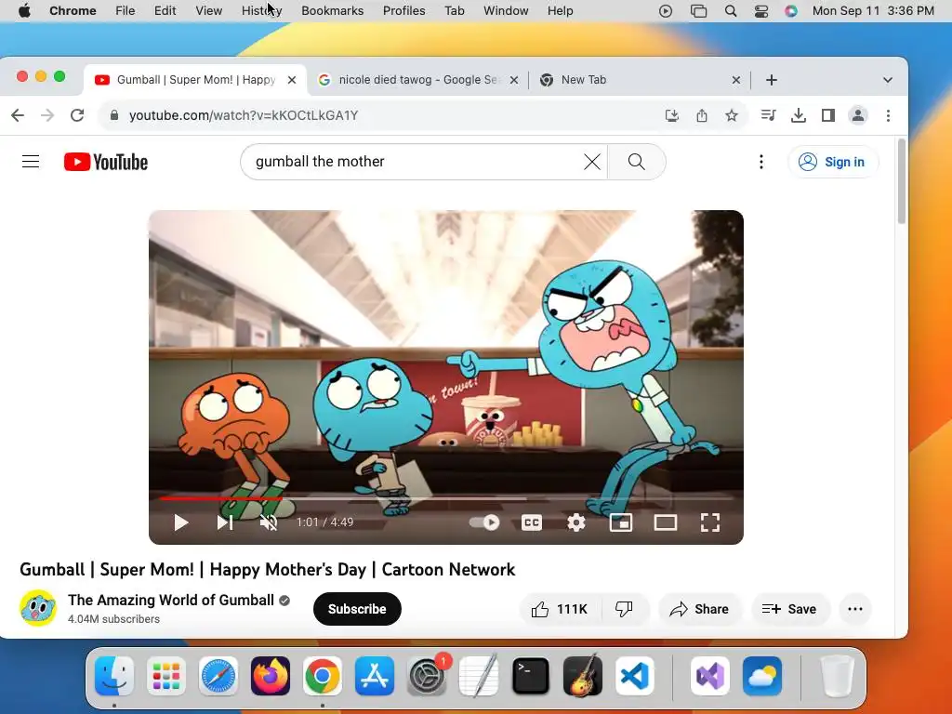Close the New Tab tab
This screenshot has height=714, width=952.
point(736,80)
